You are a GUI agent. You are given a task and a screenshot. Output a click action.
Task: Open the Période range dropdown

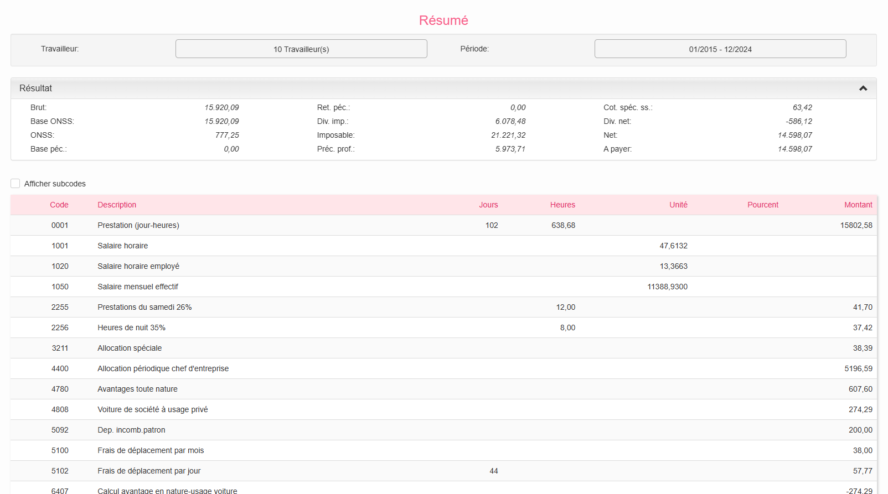coord(720,49)
